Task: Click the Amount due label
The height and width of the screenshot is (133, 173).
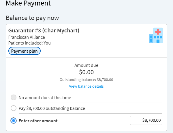Action: point(86,65)
